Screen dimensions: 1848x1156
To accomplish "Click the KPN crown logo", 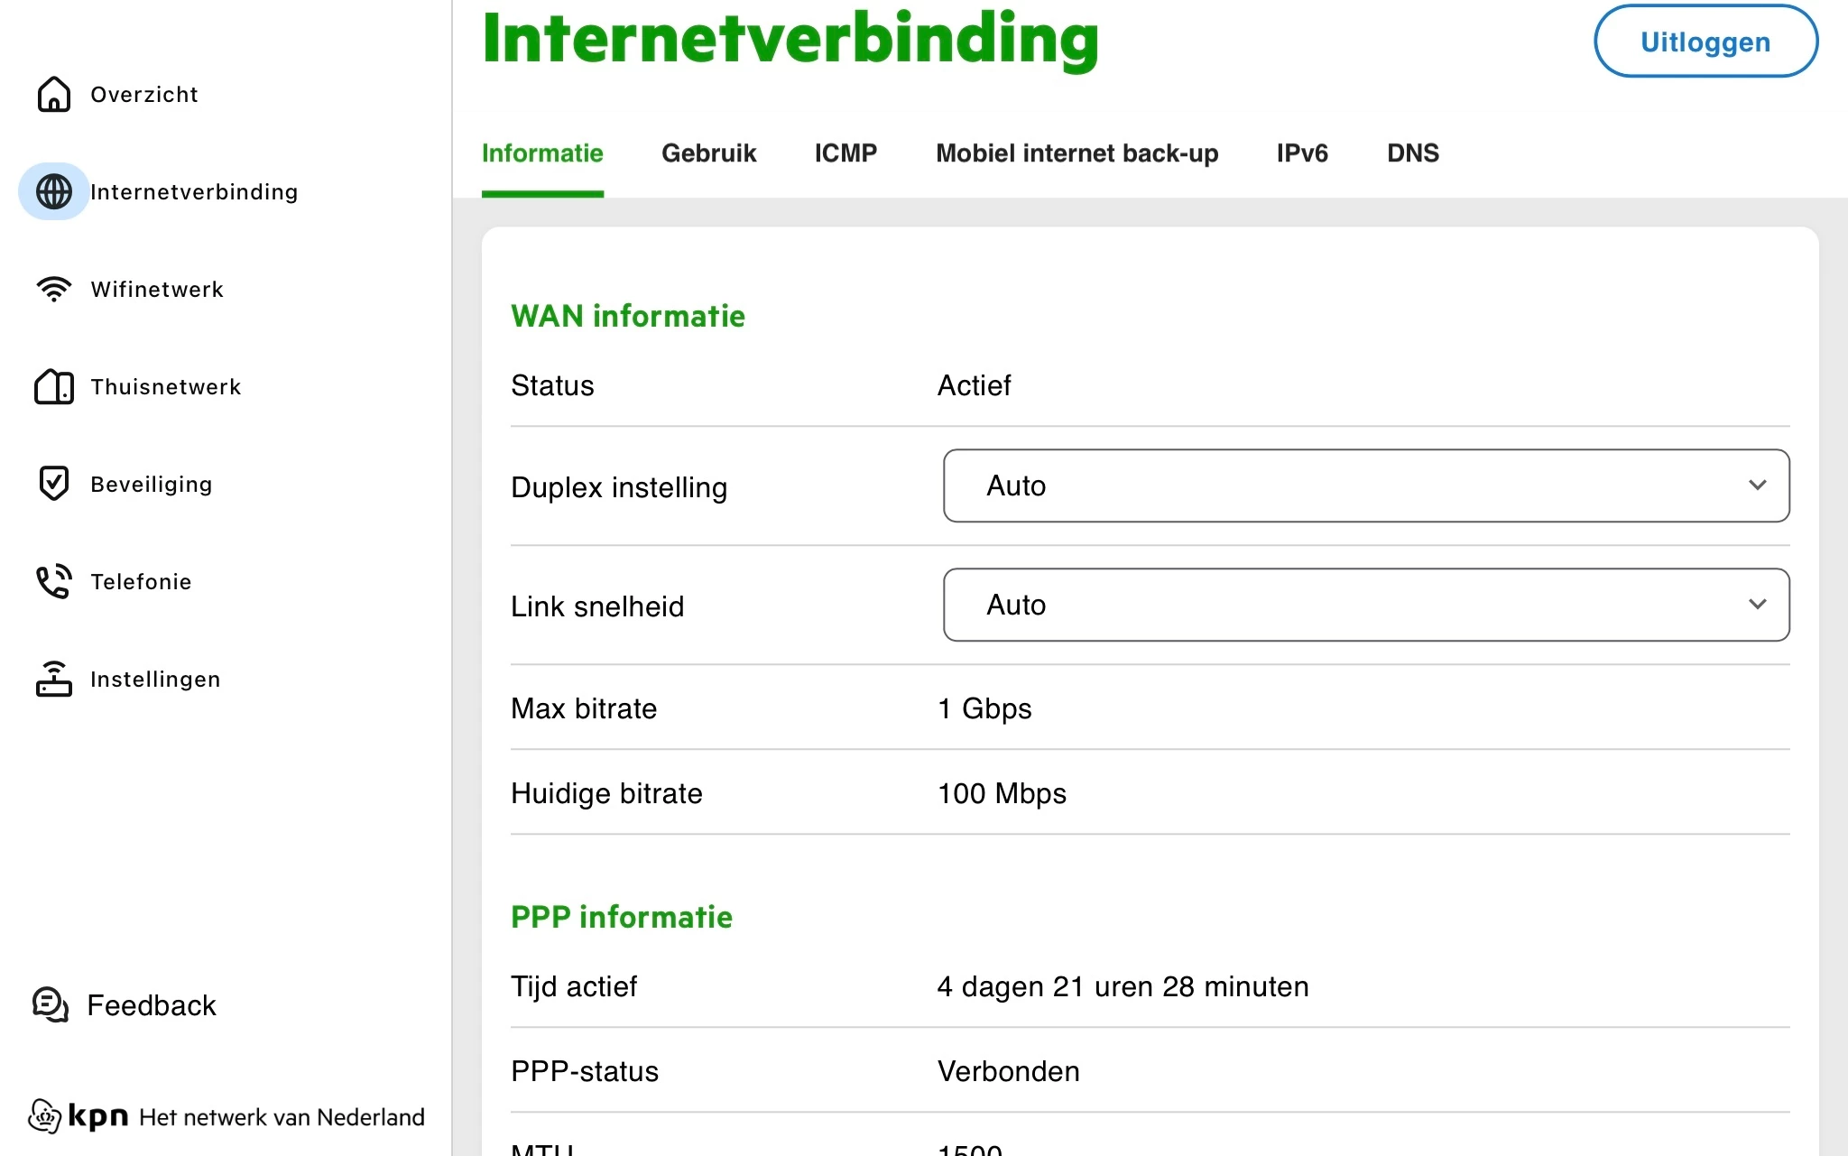I will pyautogui.click(x=44, y=1116).
